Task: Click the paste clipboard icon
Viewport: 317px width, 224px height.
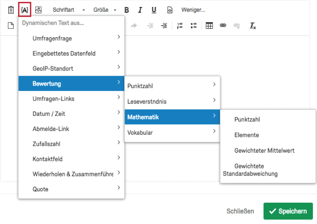Action: (11, 10)
